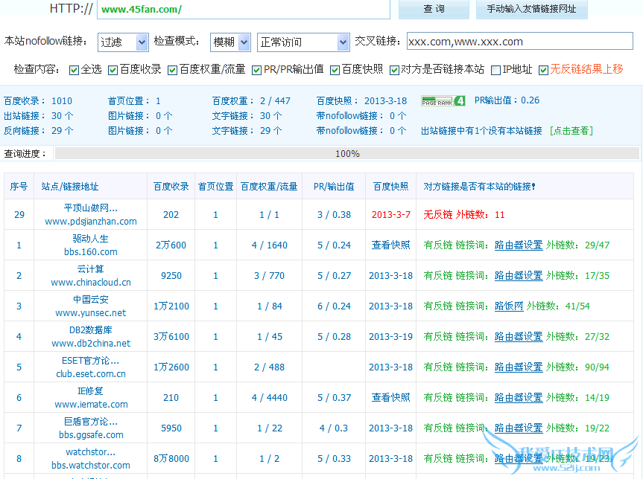Uncheck the 百度收录 checkbox
This screenshot has width=643, height=479.
113,70
